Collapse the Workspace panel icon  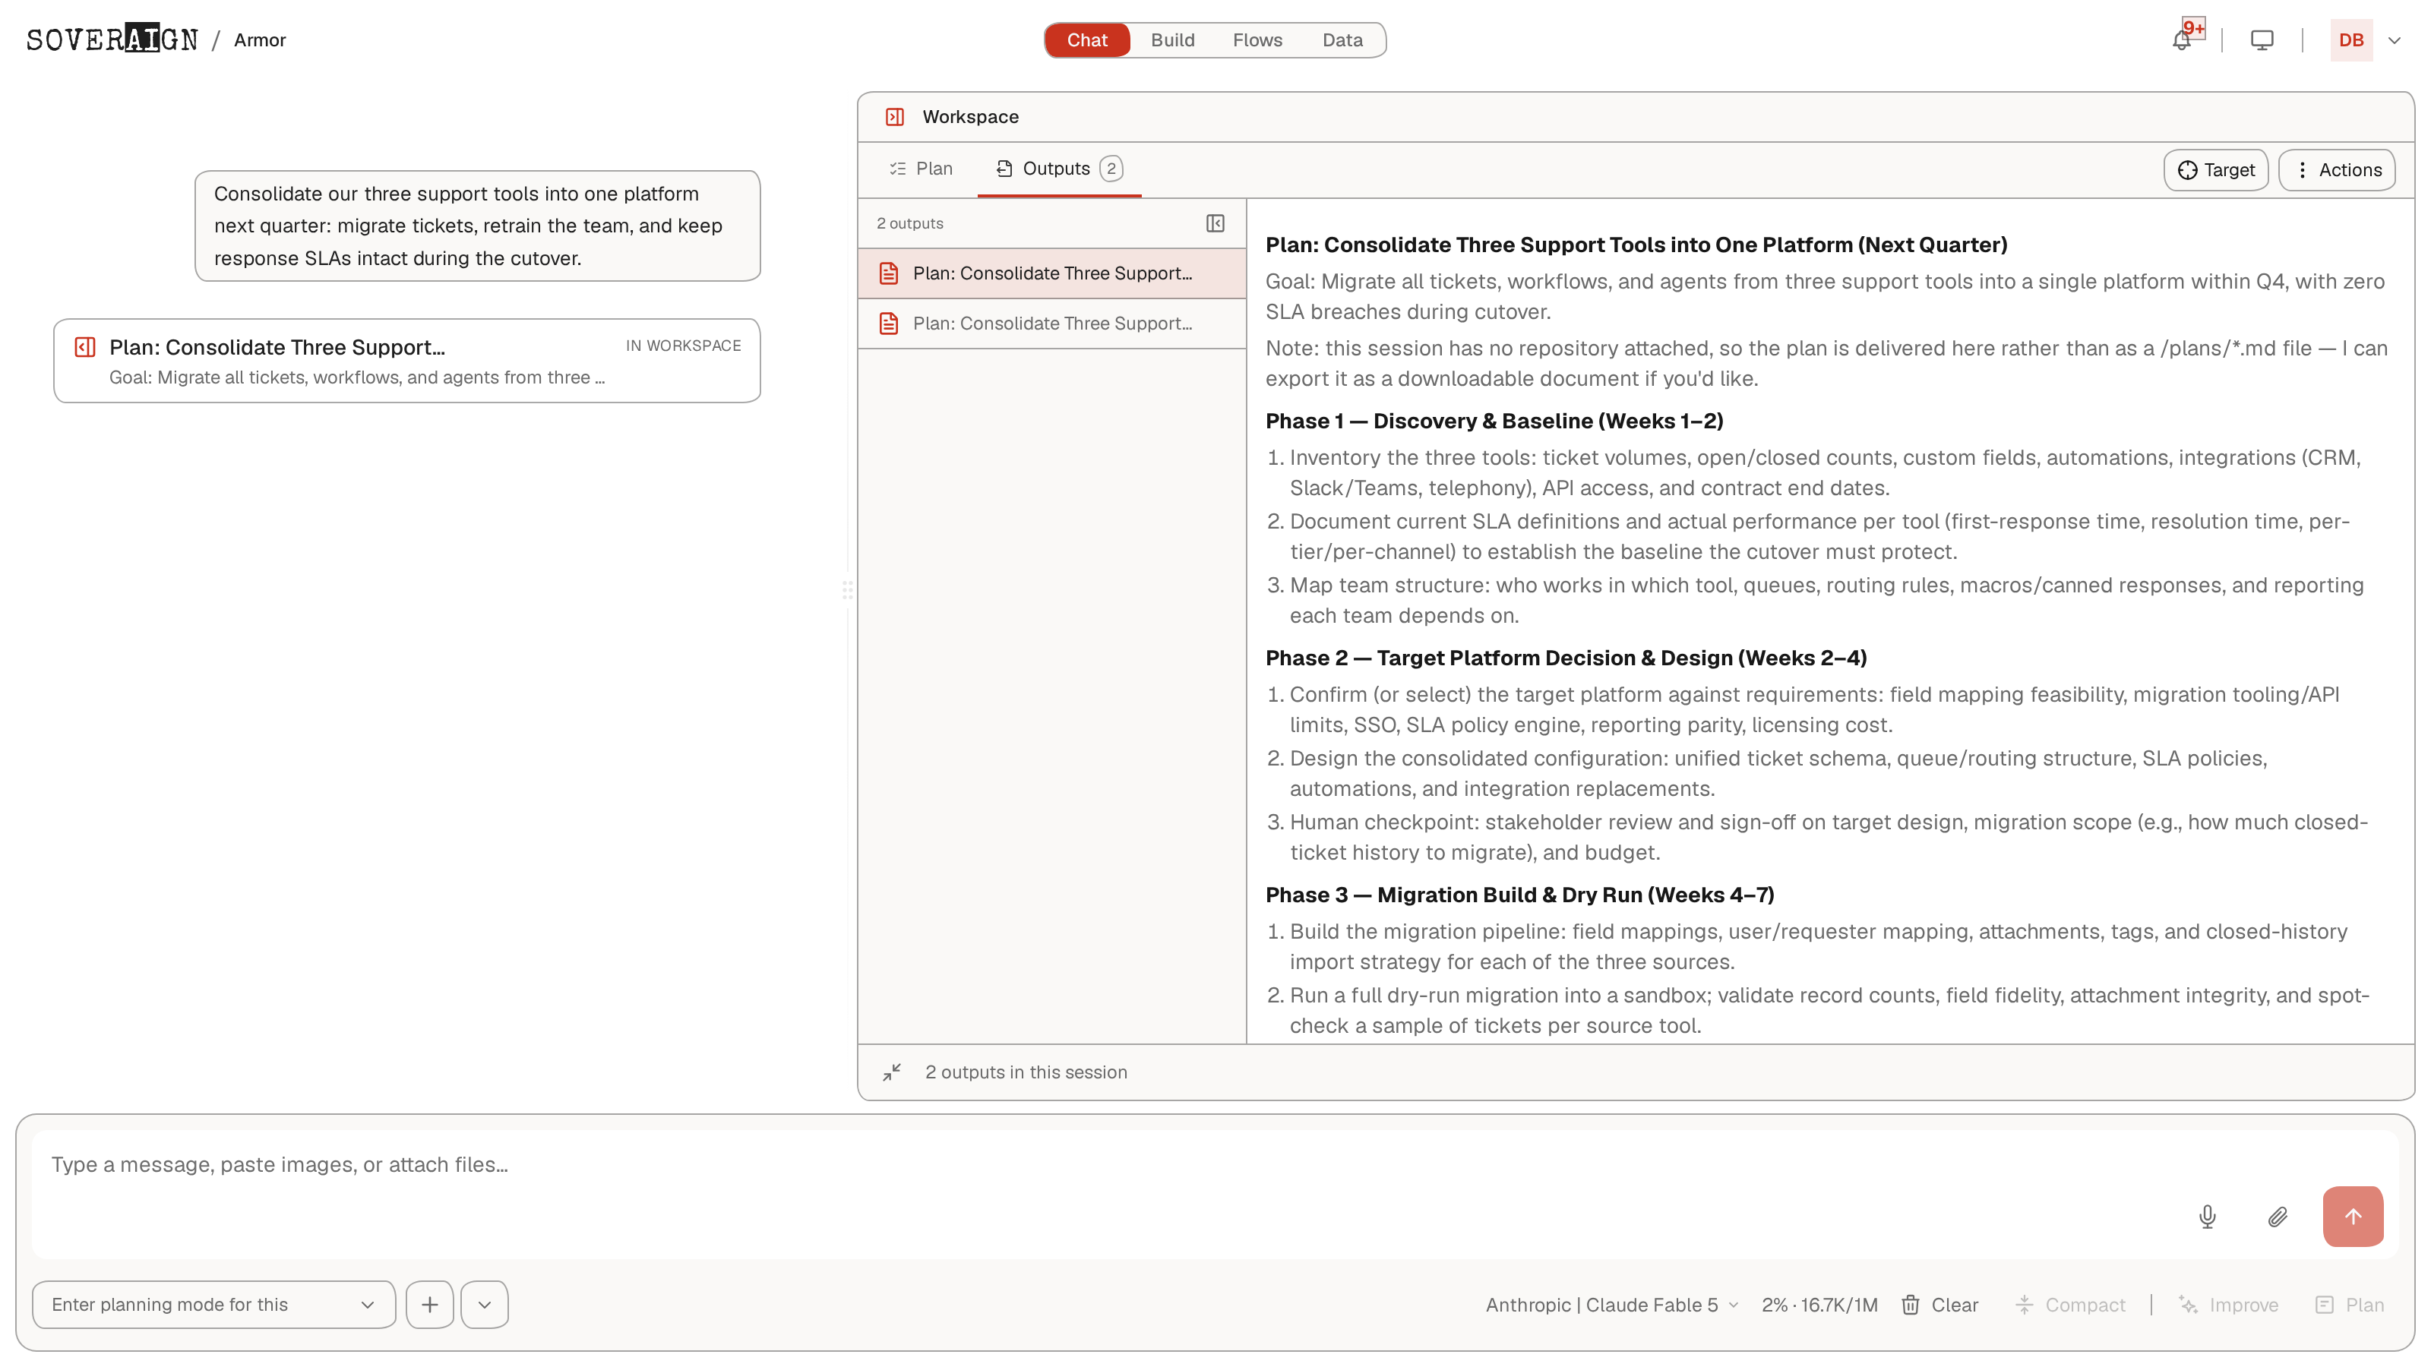click(895, 117)
